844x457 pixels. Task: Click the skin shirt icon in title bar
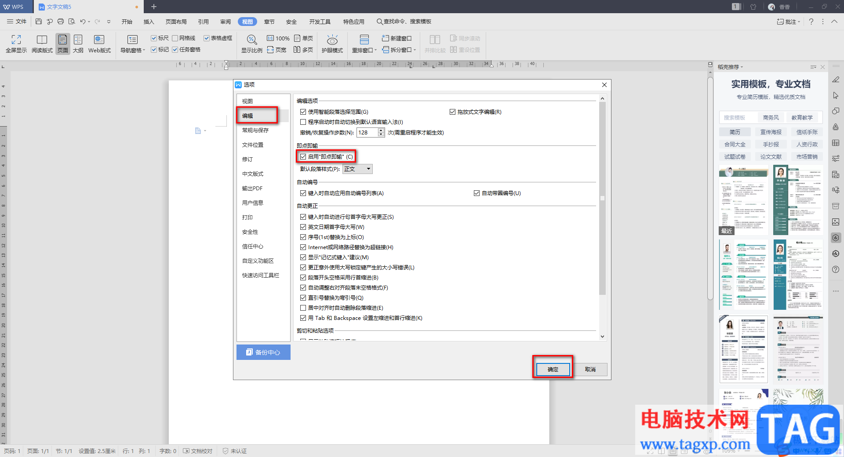coord(753,7)
